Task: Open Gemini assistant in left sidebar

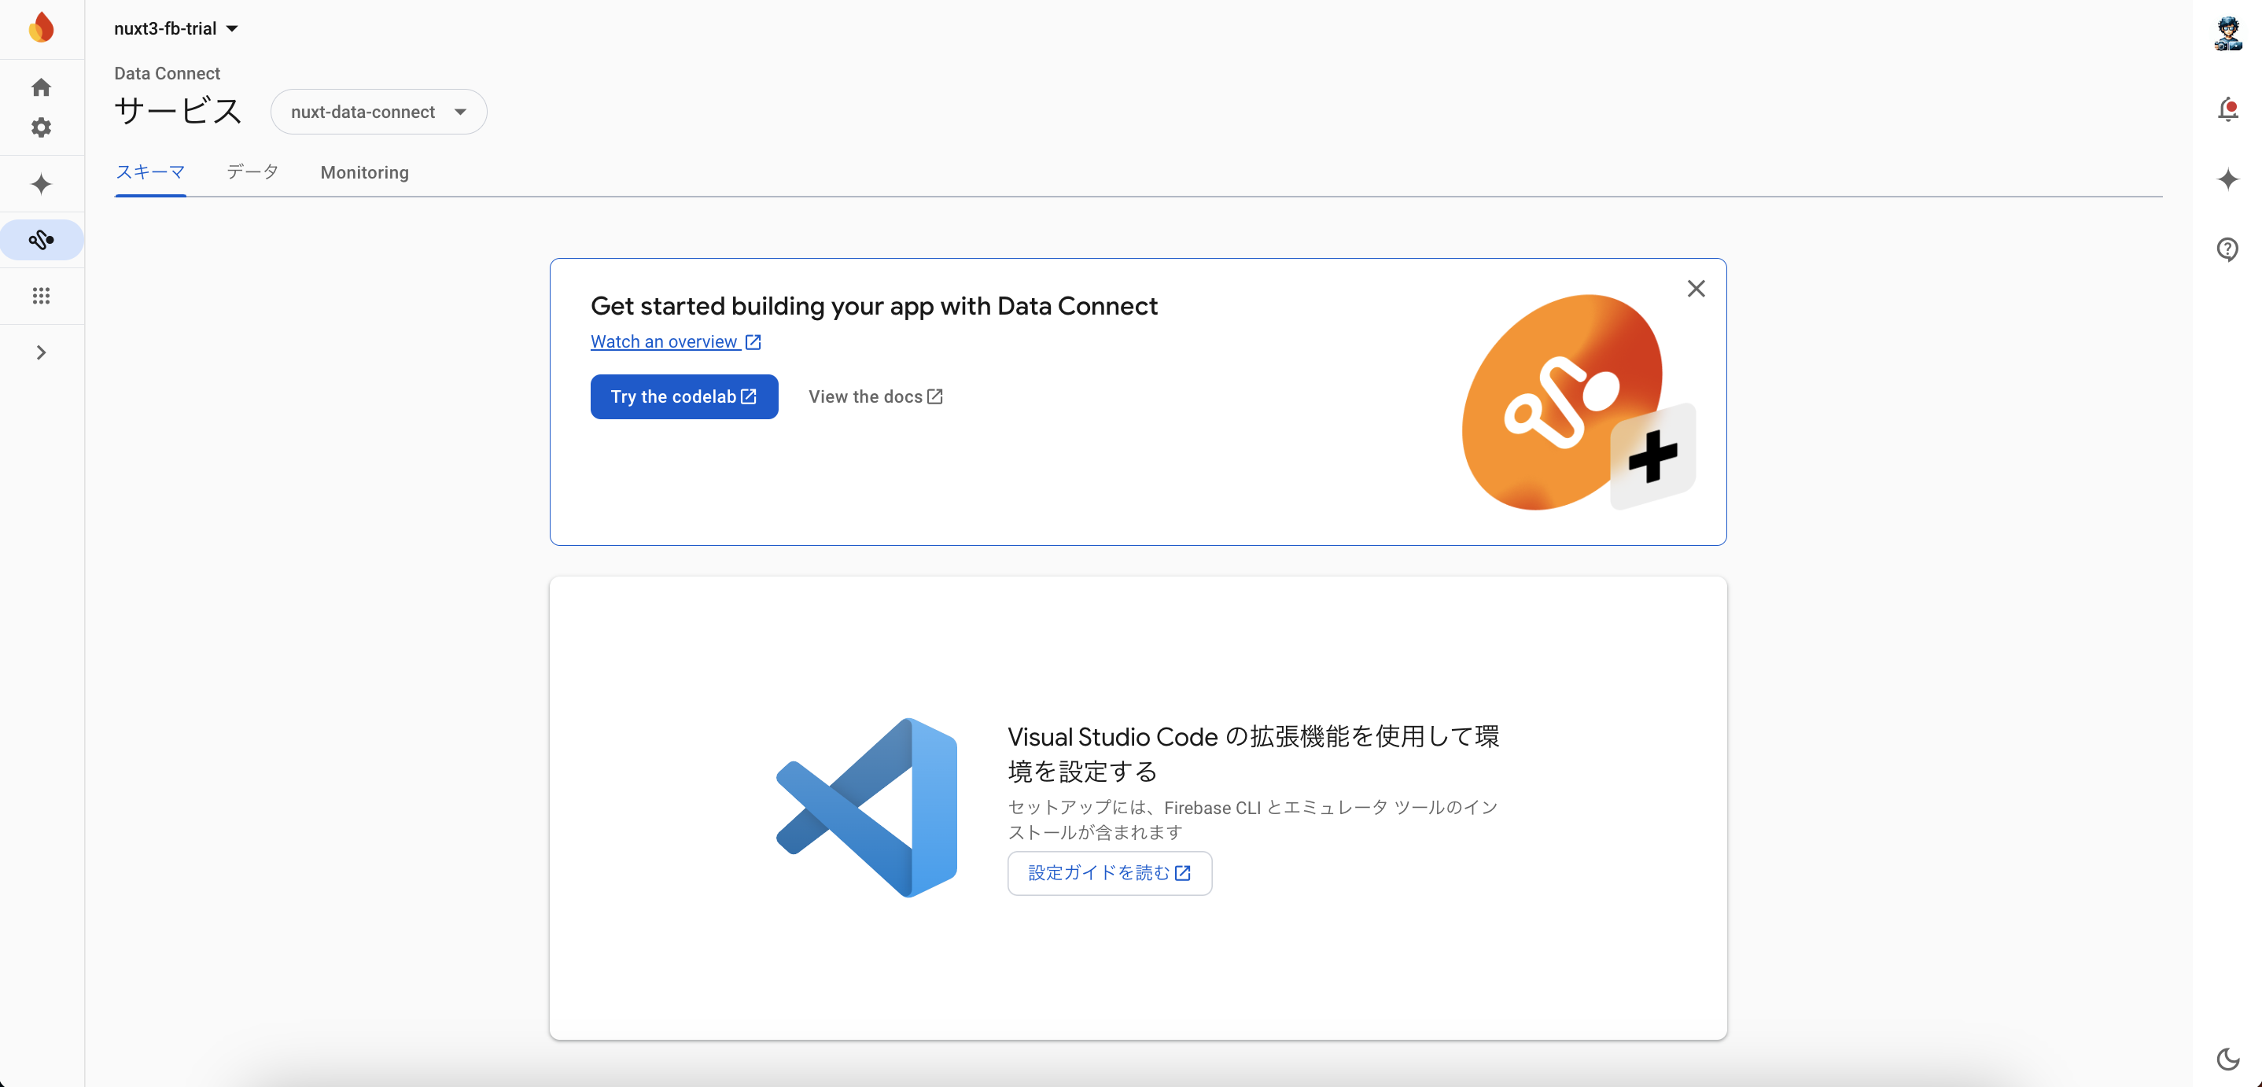Action: coord(40,183)
